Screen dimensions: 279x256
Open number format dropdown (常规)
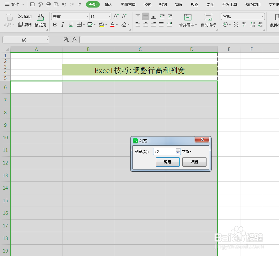click(x=263, y=17)
